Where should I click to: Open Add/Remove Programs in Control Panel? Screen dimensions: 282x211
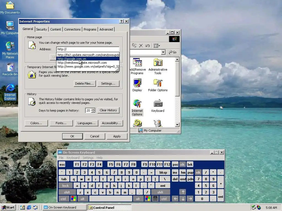tap(137, 66)
